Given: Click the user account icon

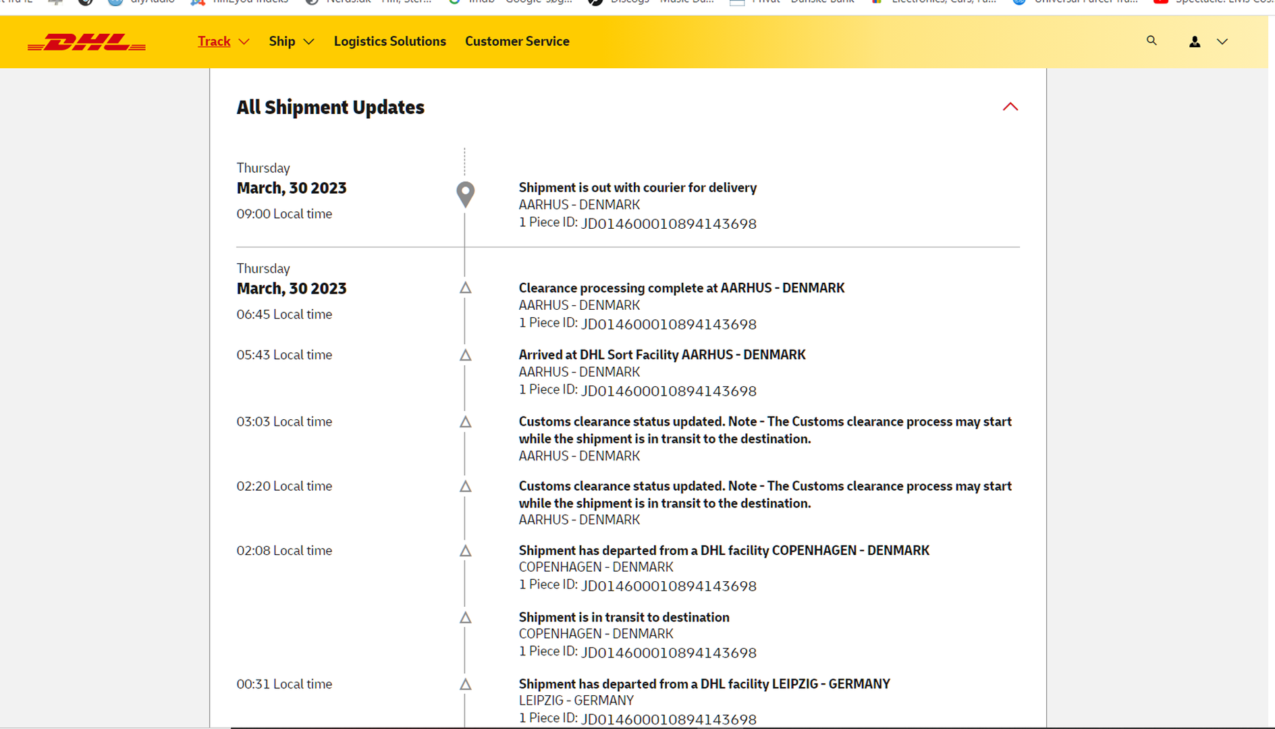Looking at the screenshot, I should (x=1195, y=42).
